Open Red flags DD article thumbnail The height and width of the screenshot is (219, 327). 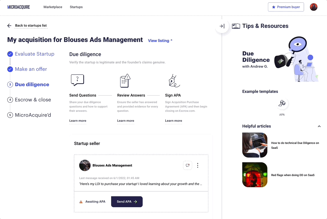(x=255, y=175)
